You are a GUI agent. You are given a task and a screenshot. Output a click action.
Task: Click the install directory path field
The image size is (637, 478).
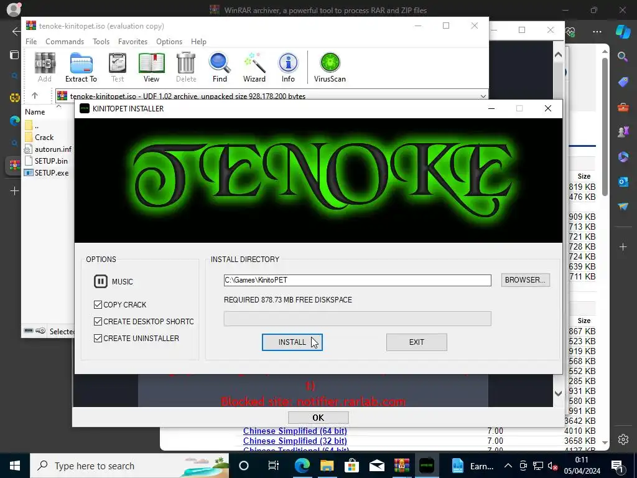[357, 280]
